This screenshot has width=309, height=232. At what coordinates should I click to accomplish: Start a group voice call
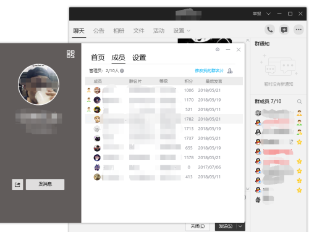click(x=270, y=30)
